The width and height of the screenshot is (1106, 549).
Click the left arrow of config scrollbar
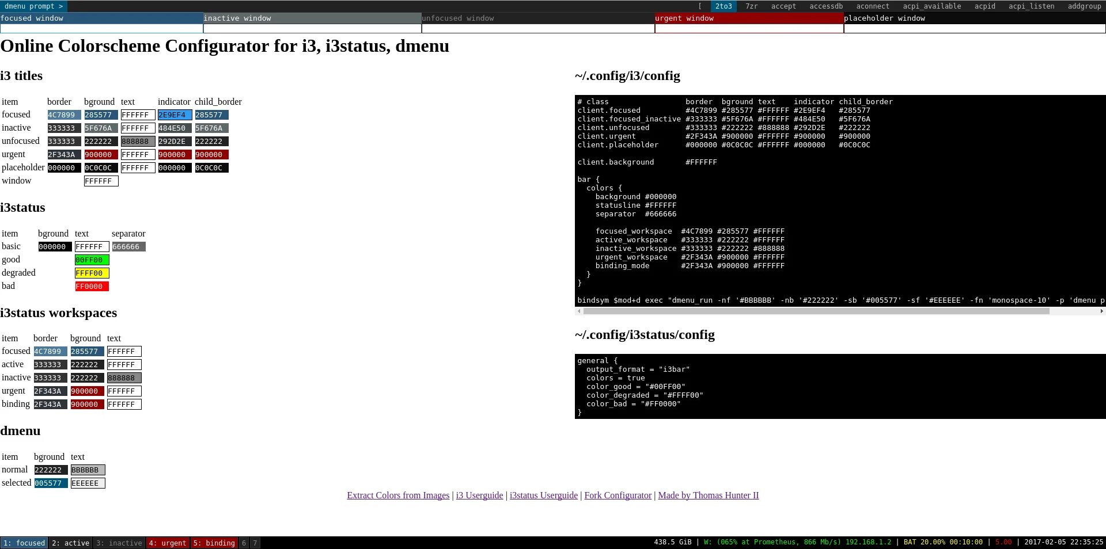[579, 311]
